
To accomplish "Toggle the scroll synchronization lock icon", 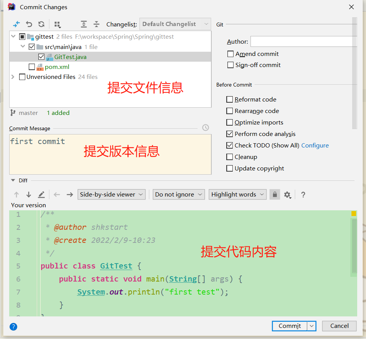I will click(275, 195).
